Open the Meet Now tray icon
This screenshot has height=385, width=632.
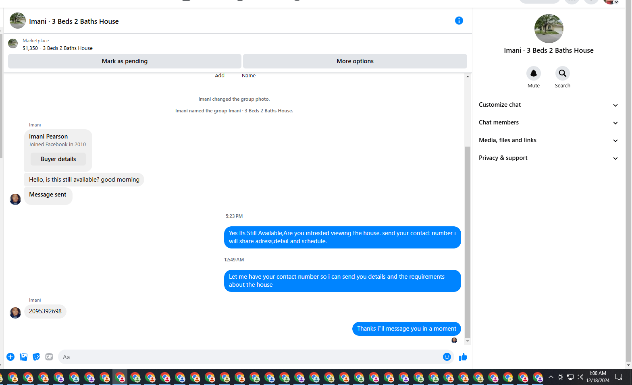[561, 377]
